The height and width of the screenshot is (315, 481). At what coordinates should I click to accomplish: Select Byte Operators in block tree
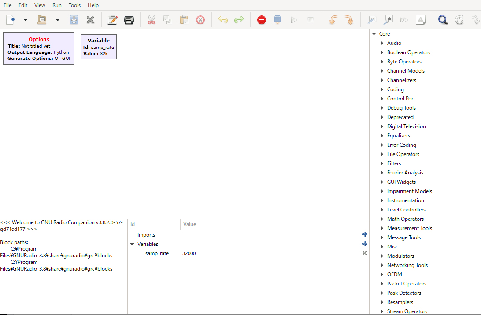point(404,62)
